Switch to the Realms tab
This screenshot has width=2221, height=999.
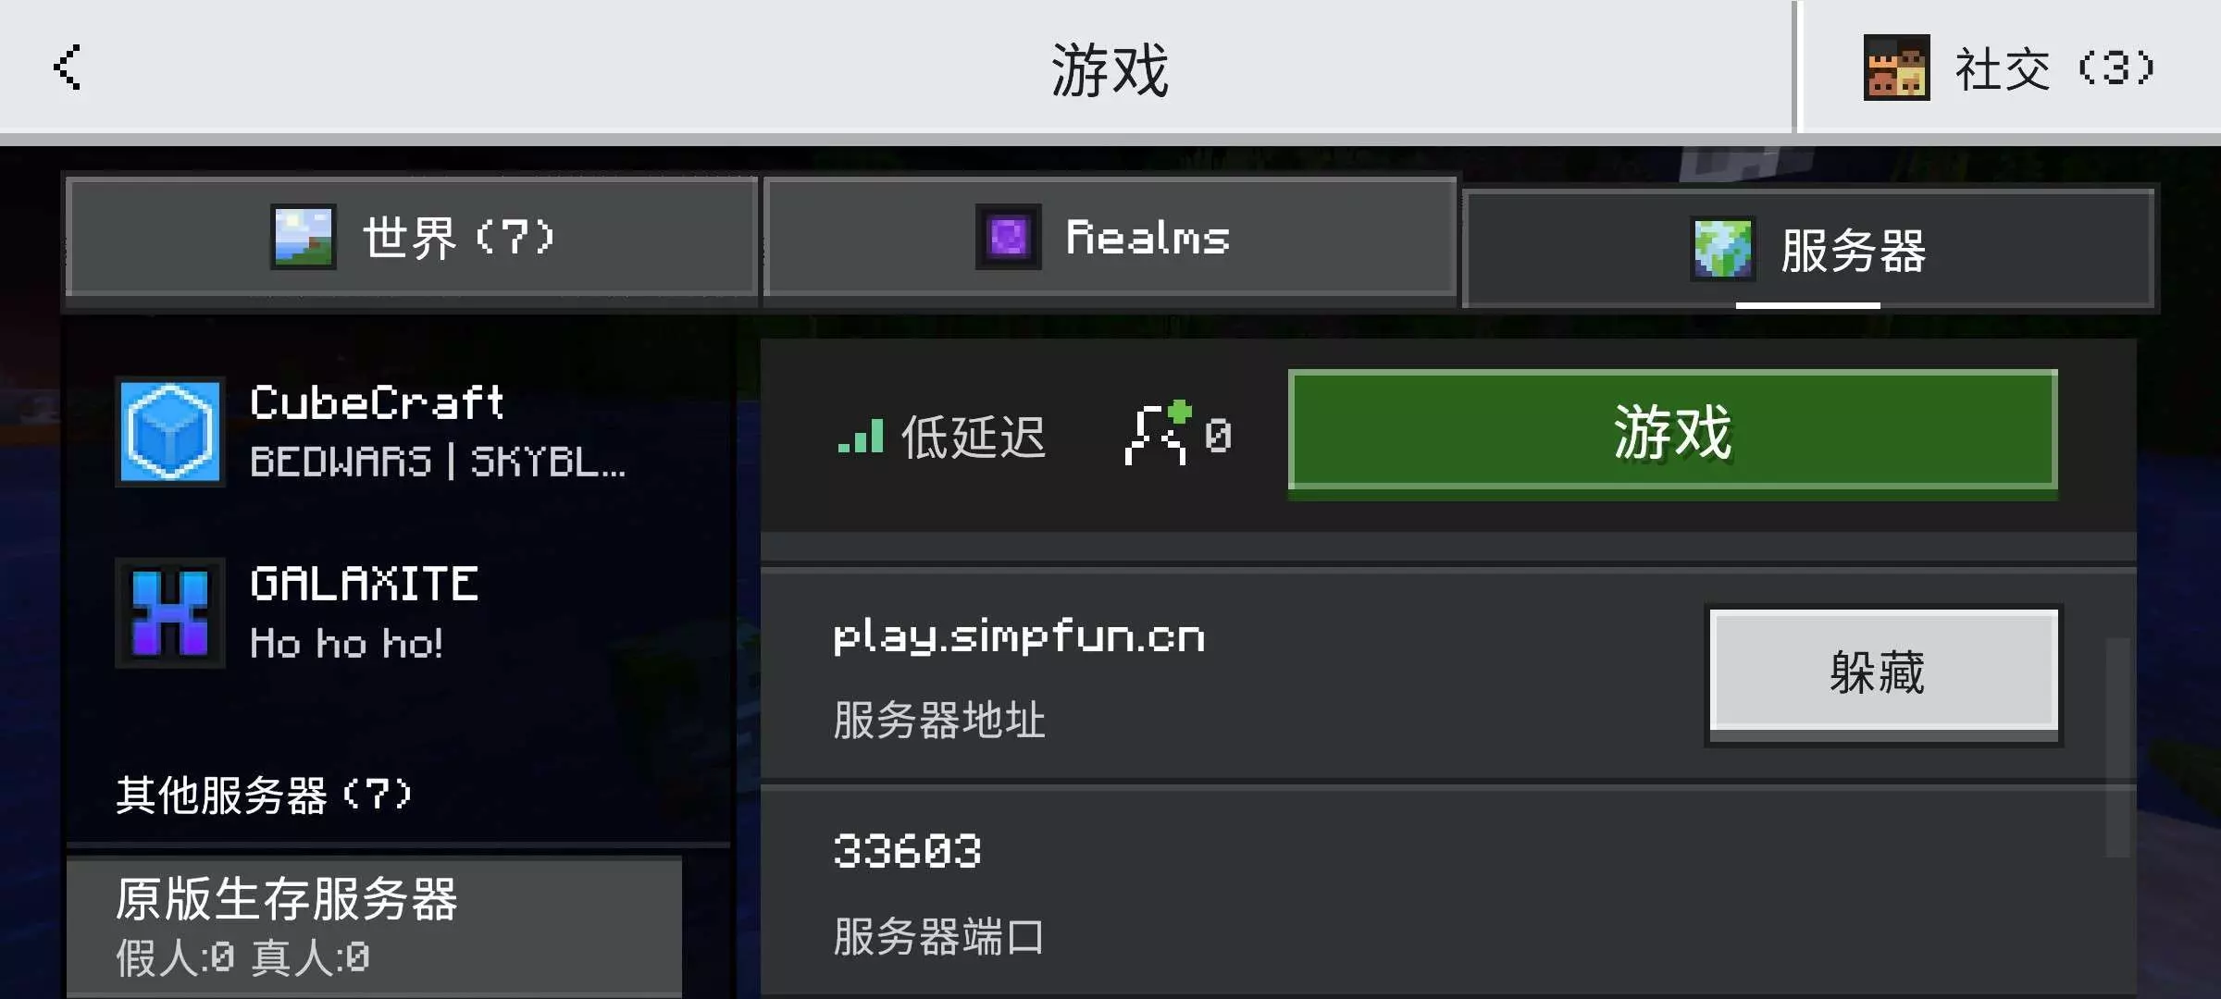(1110, 238)
